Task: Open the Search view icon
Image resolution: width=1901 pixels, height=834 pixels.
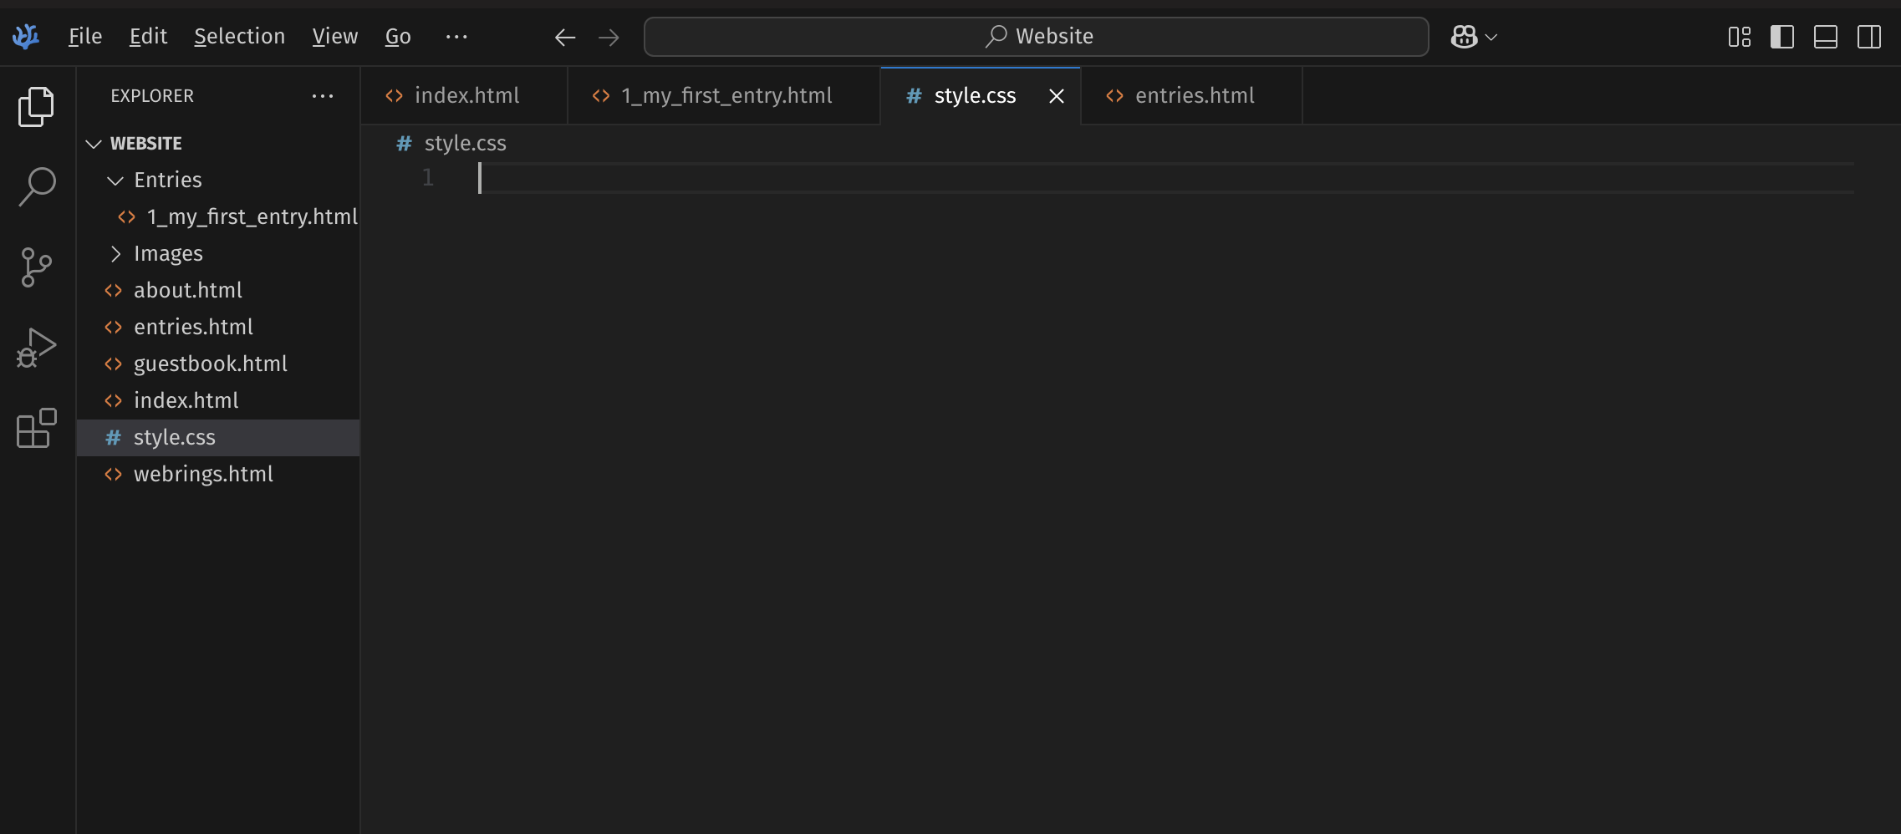Action: pyautogui.click(x=36, y=186)
